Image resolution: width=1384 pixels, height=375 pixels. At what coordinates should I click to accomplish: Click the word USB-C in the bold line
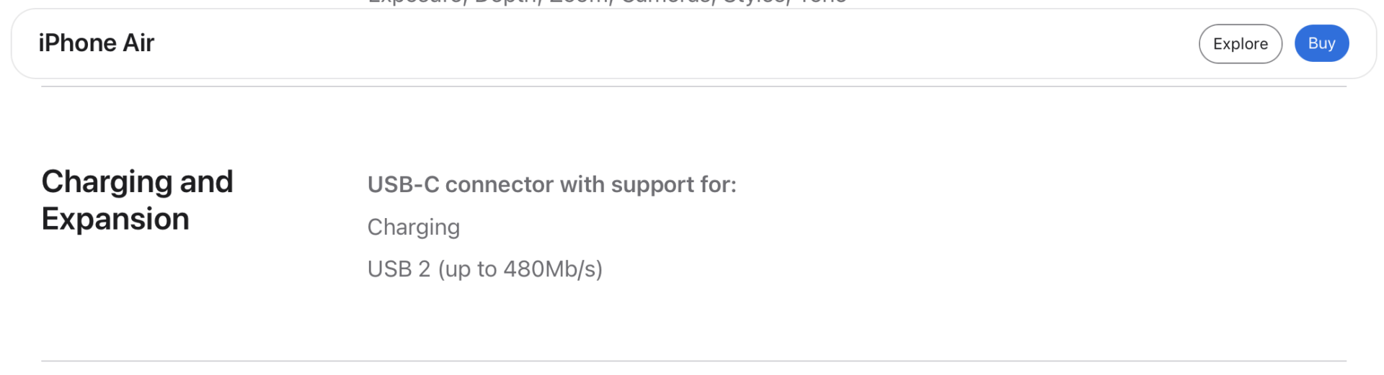click(x=403, y=185)
